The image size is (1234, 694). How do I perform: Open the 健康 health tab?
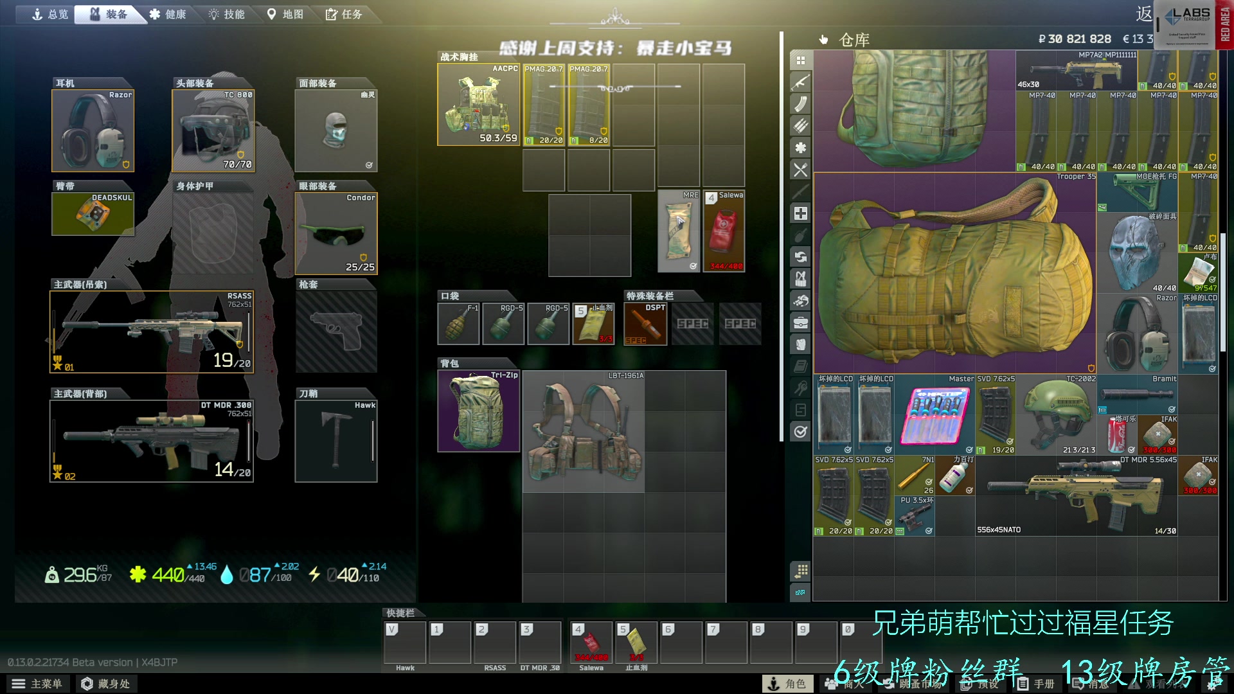pyautogui.click(x=168, y=14)
